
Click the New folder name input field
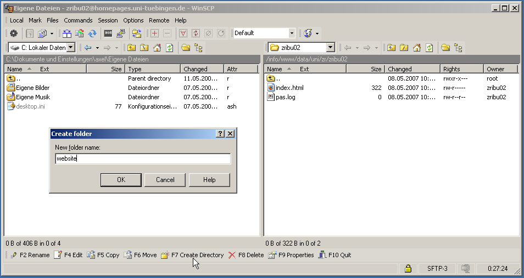pyautogui.click(x=143, y=158)
